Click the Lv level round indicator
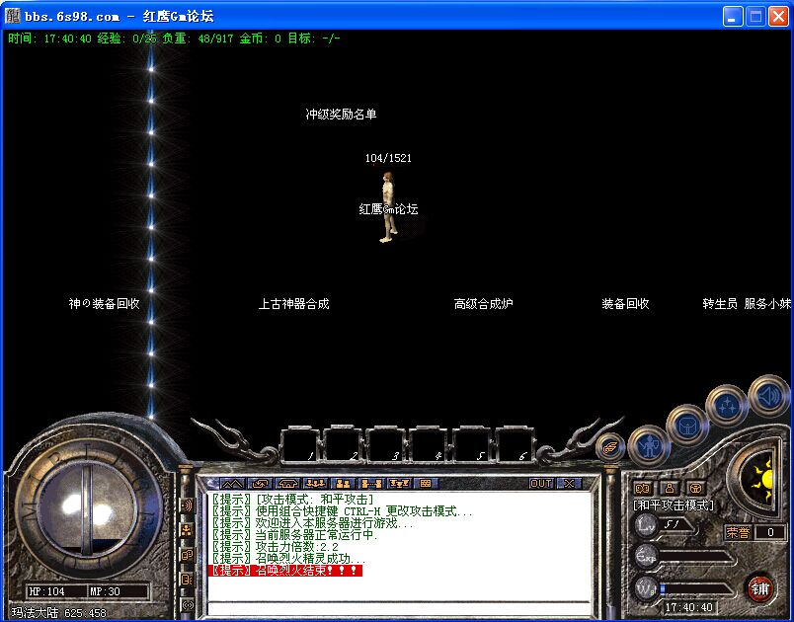Viewport: 794px width, 622px height. (x=646, y=525)
